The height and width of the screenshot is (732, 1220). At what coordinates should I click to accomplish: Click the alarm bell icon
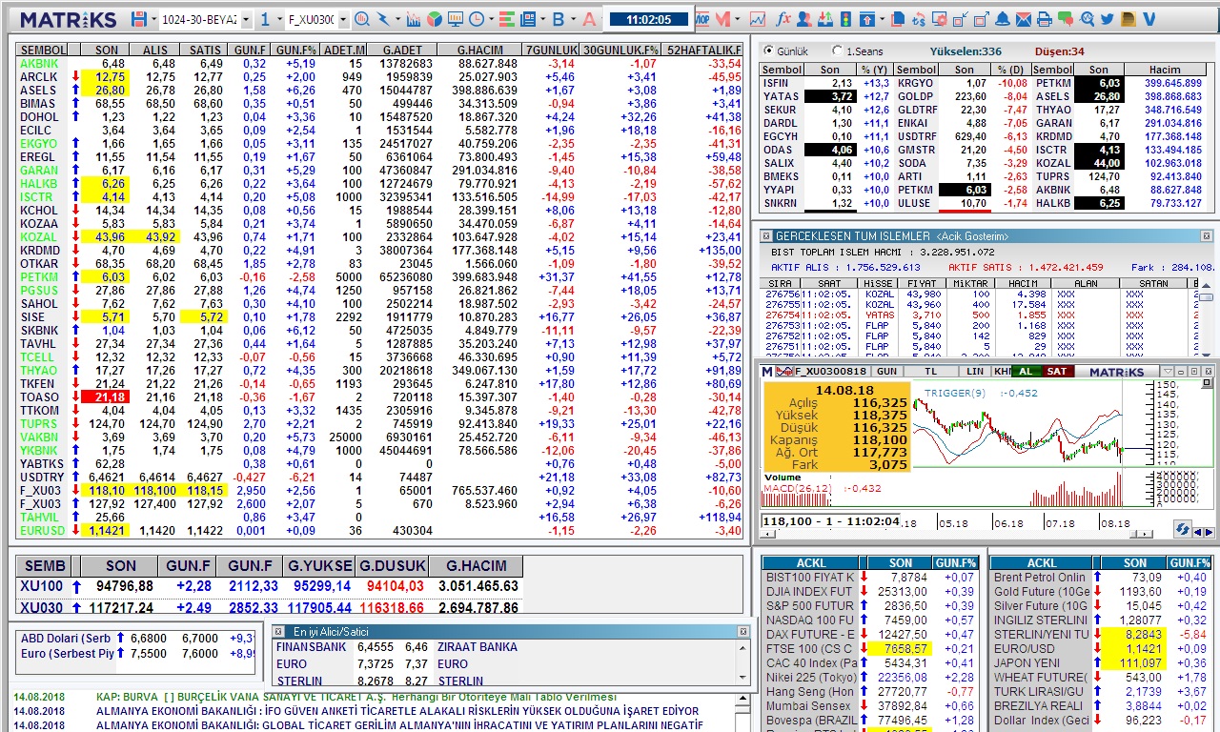[1003, 19]
